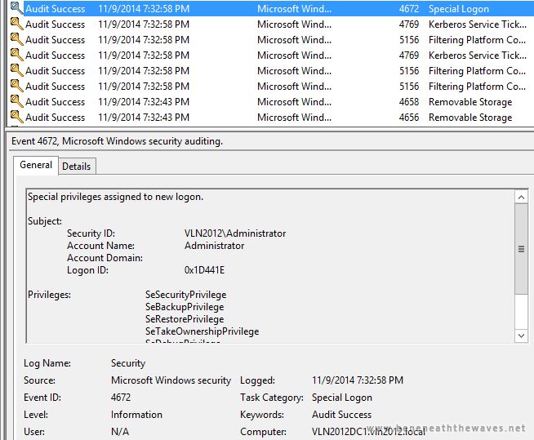Click the Logged value 11/9/2014 7:32:58 PM
534x440 pixels.
[358, 380]
